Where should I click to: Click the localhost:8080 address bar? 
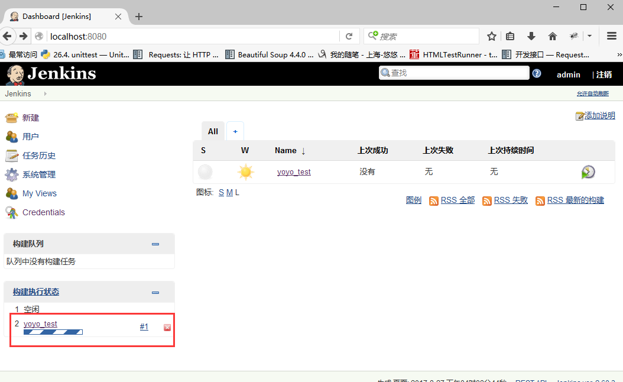pyautogui.click(x=193, y=37)
